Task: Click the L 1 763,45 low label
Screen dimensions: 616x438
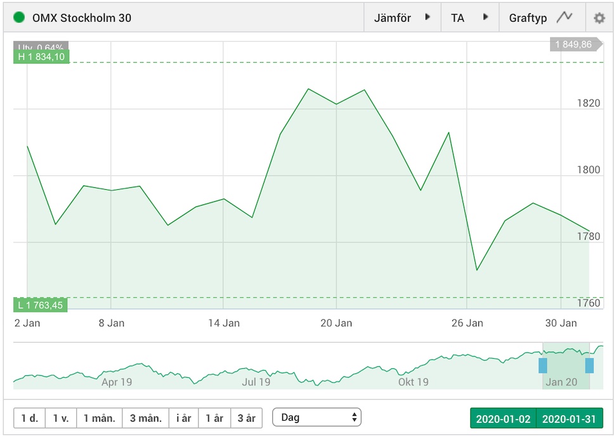Action: [40, 305]
